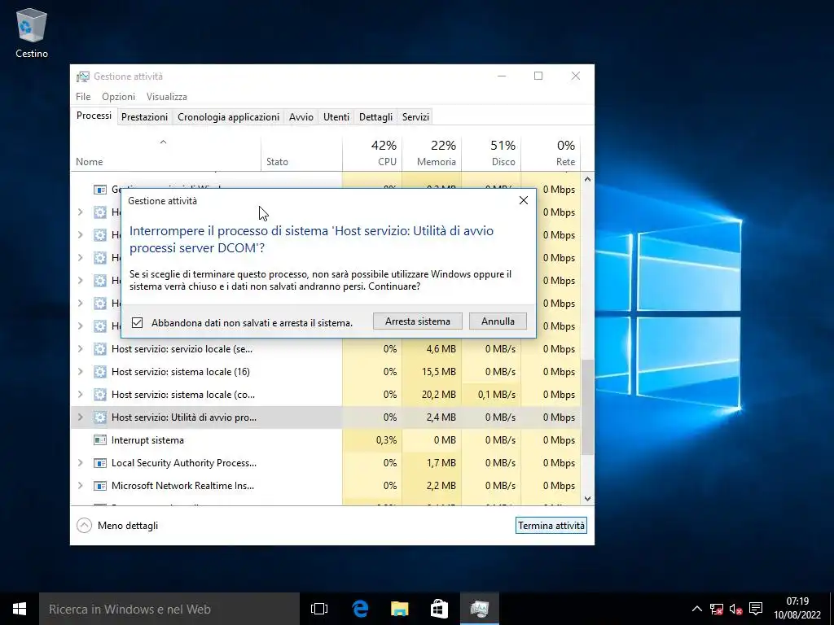Click the 0,3% CPU value
Screen dimensions: 834x625
tap(386, 440)
